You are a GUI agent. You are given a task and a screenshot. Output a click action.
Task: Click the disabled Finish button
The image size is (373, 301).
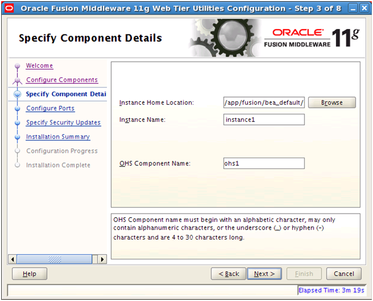click(x=304, y=274)
